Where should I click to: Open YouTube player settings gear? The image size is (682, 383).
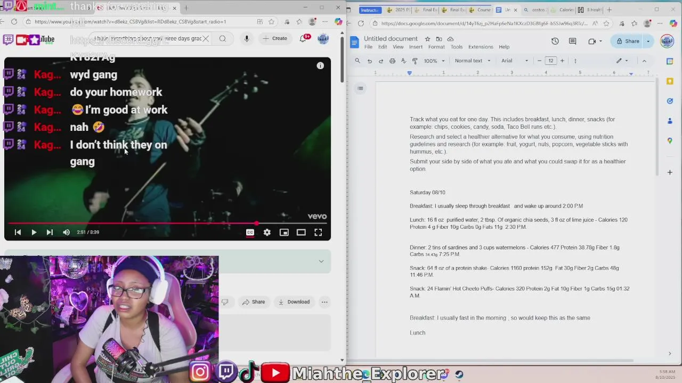[x=267, y=232]
